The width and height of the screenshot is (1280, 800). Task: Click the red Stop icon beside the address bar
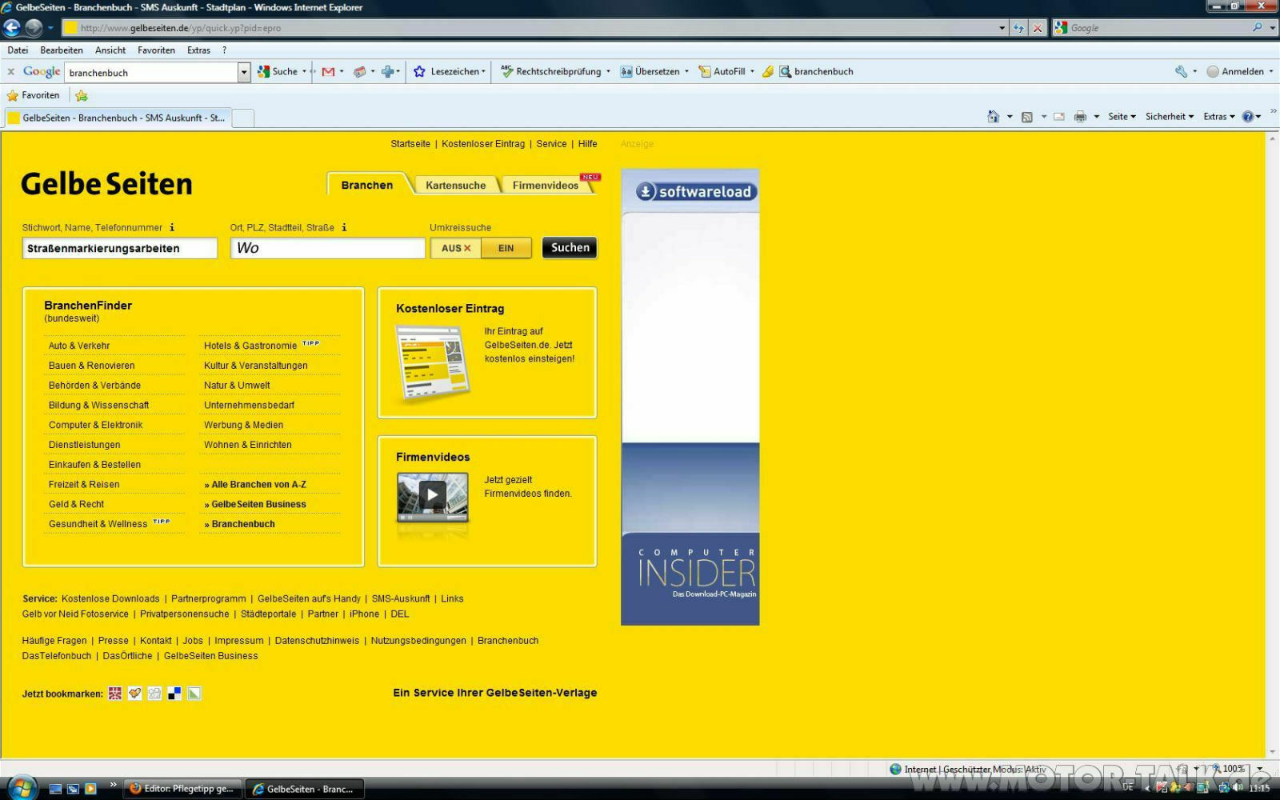(1038, 28)
